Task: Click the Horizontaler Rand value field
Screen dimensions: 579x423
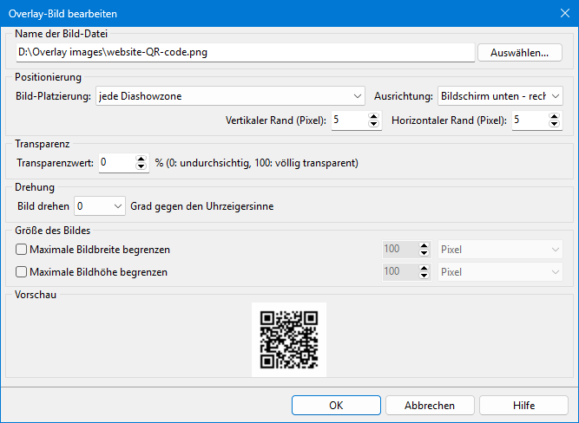Action: point(530,120)
